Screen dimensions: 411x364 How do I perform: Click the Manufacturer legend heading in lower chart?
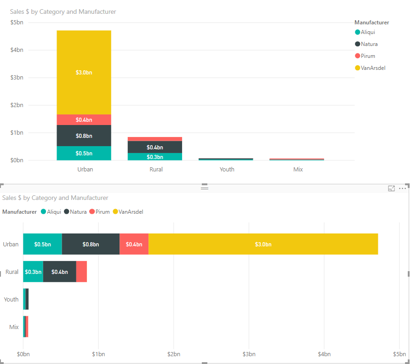(x=20, y=212)
